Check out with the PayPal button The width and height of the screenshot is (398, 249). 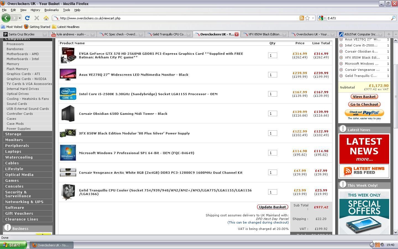click(x=364, y=113)
